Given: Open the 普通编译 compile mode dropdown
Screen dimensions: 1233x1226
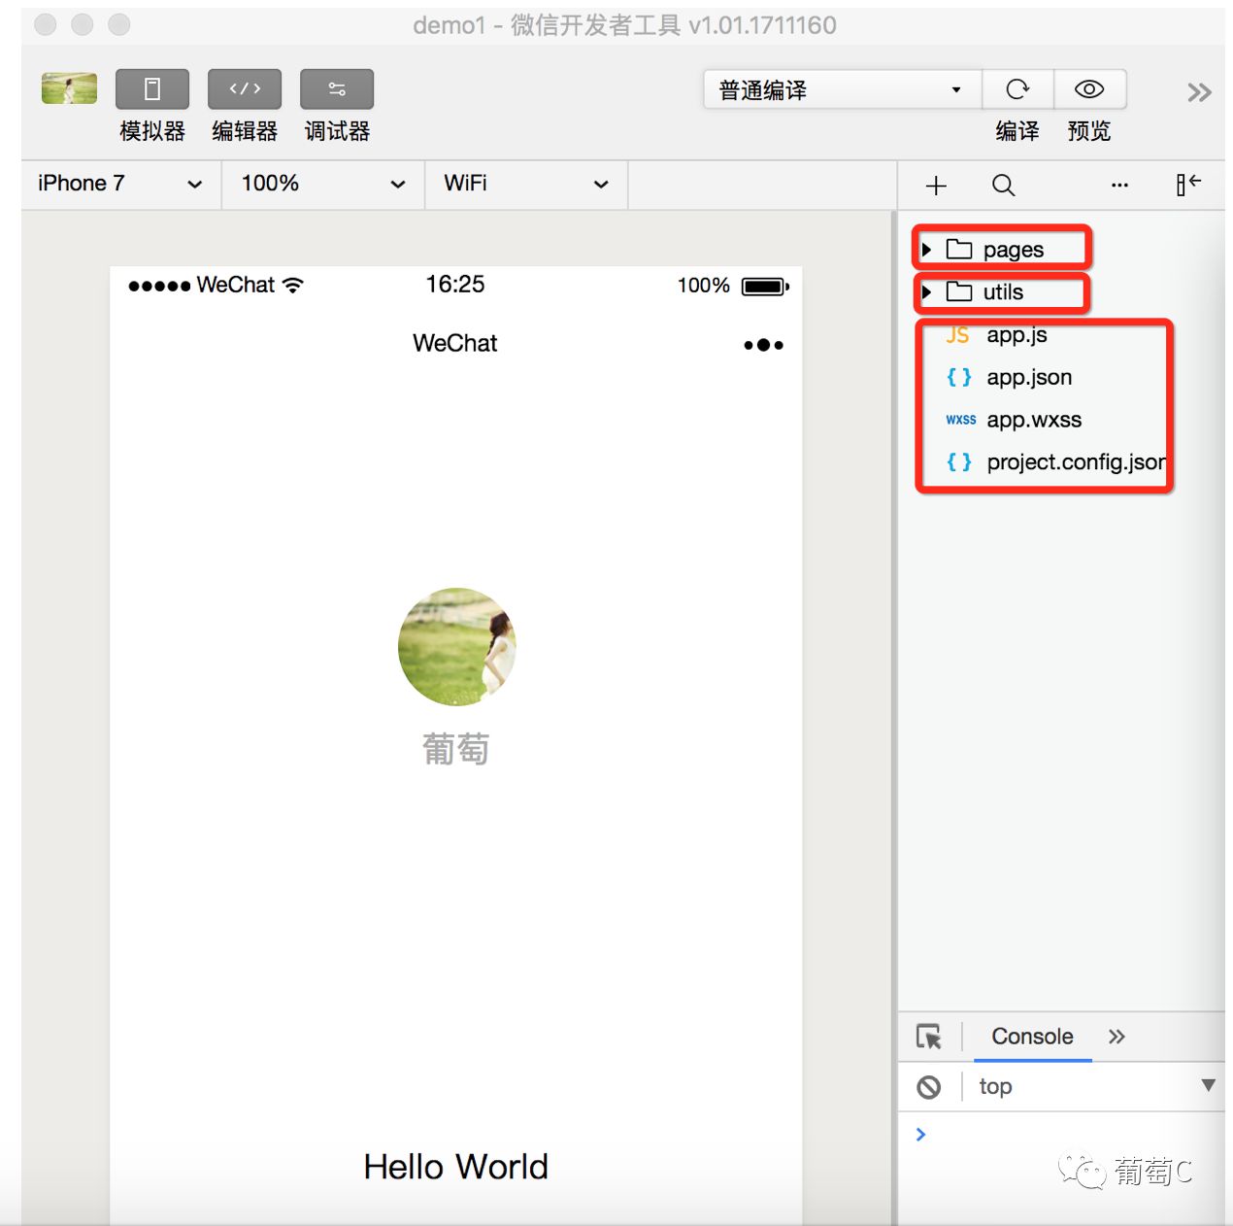Looking at the screenshot, I should click(x=842, y=89).
